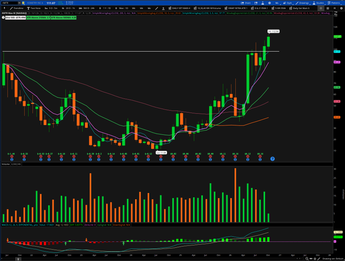Switch to 5 D : 5m timeframe

click(x=51, y=8)
